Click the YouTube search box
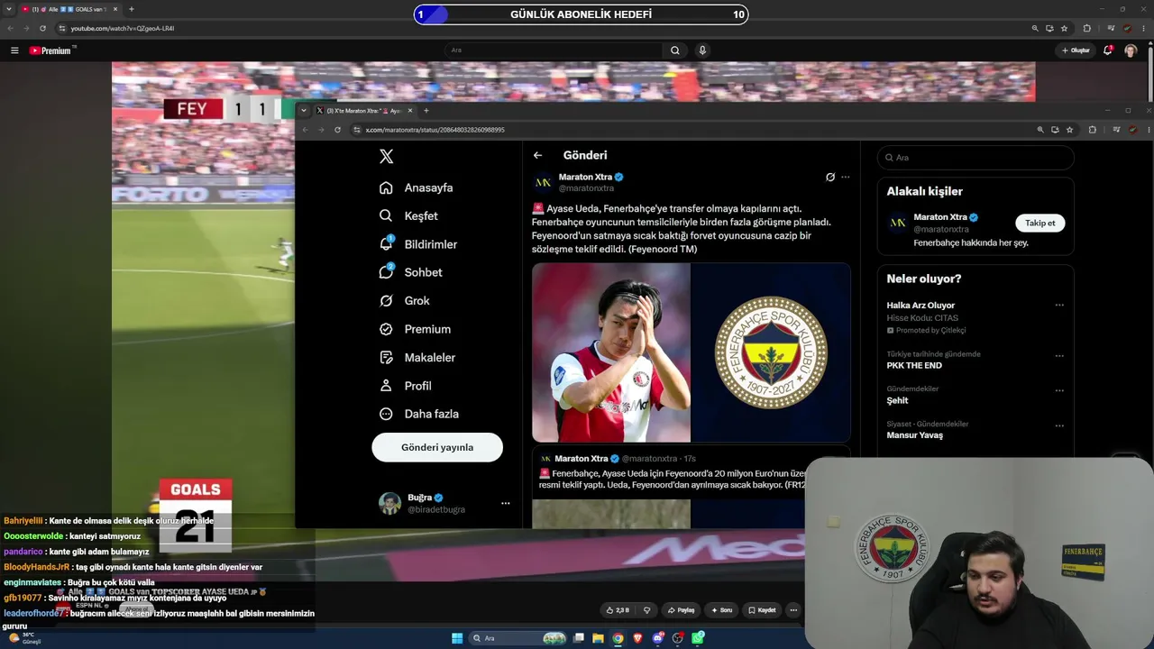Image resolution: width=1154 pixels, height=649 pixels. (x=554, y=50)
